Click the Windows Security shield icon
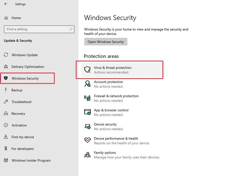Screen dimensions: 251x176 pyautogui.click(x=6, y=78)
